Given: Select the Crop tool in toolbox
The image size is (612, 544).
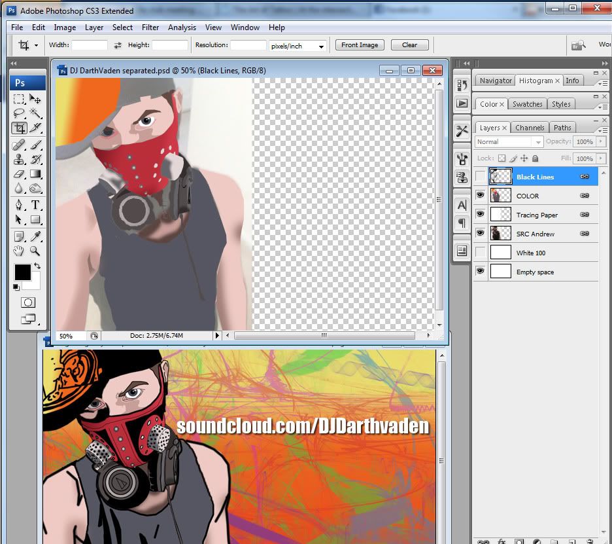Looking at the screenshot, I should [19, 128].
